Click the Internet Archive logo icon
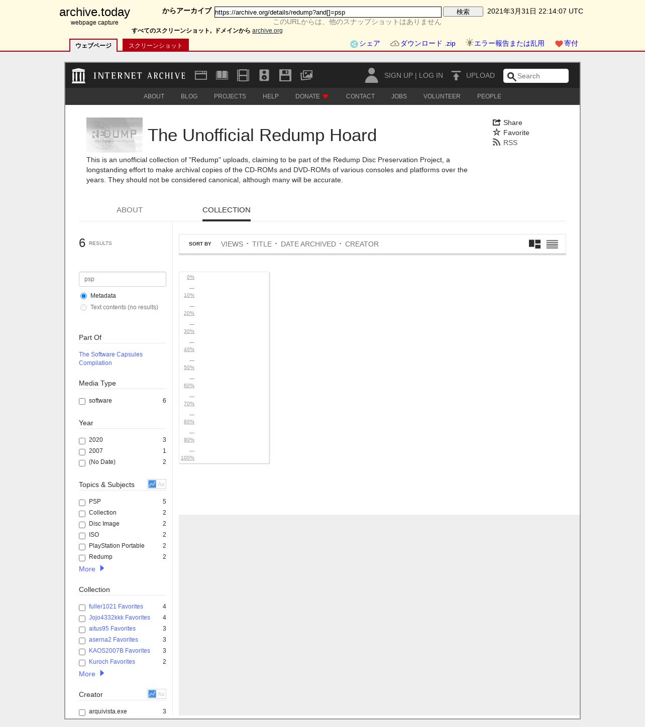Viewport: 645px width, 727px height. click(78, 75)
